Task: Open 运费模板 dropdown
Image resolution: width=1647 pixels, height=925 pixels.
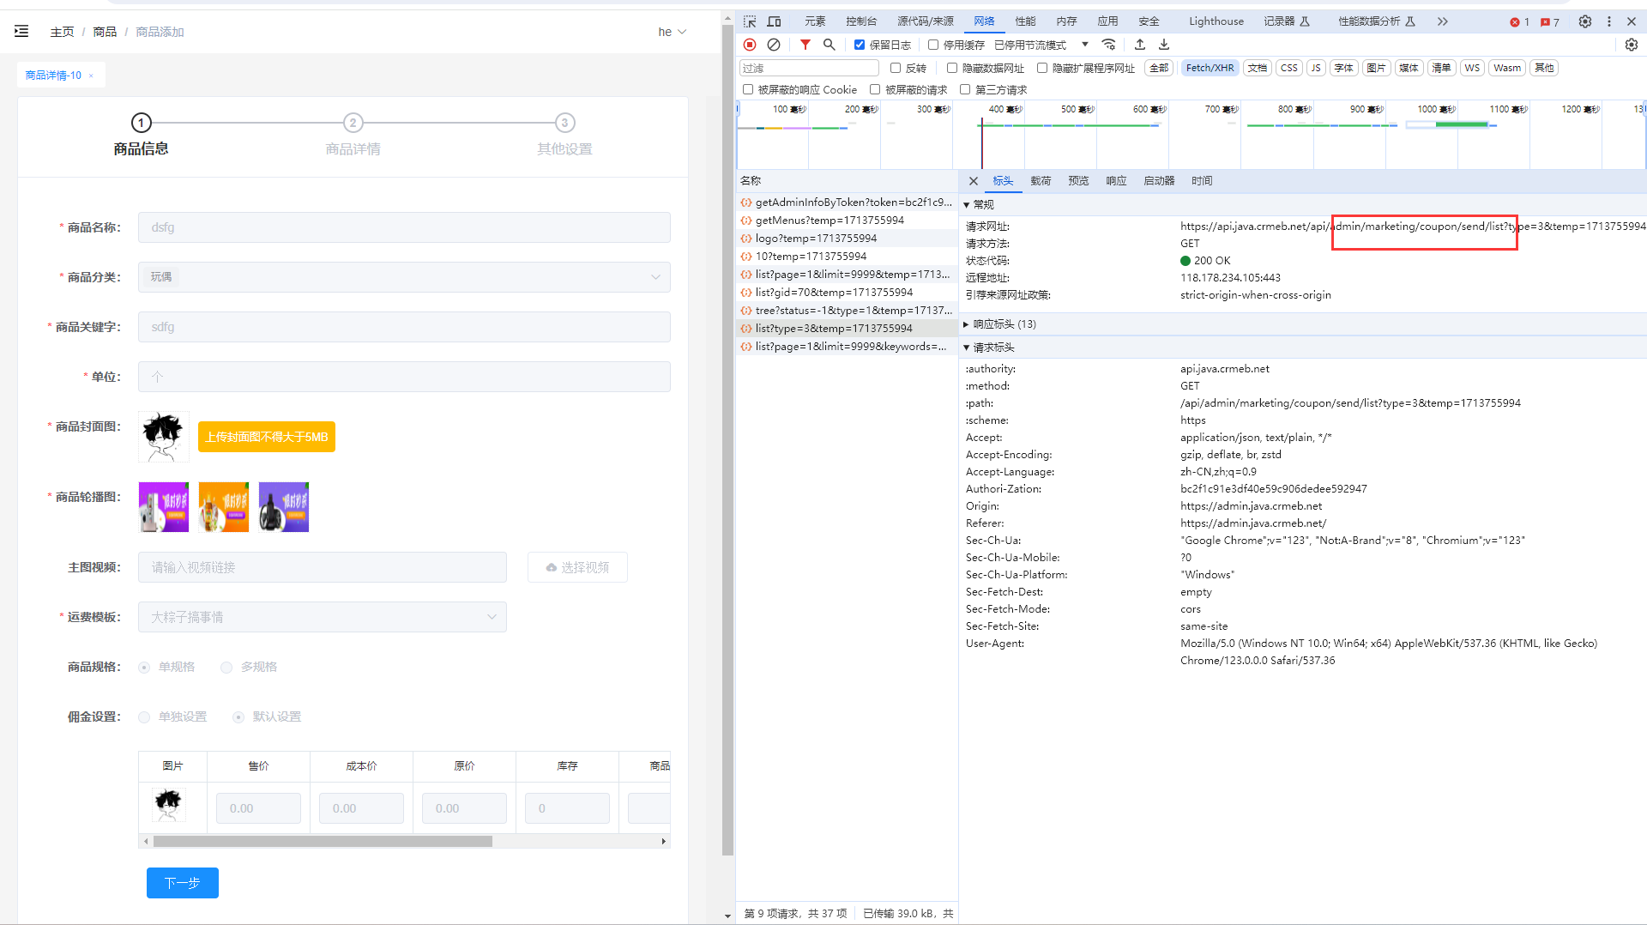Action: [322, 617]
